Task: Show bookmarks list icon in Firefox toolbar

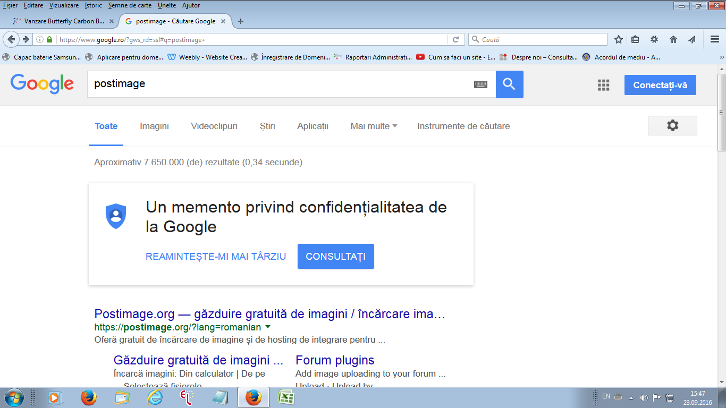Action: [636, 39]
